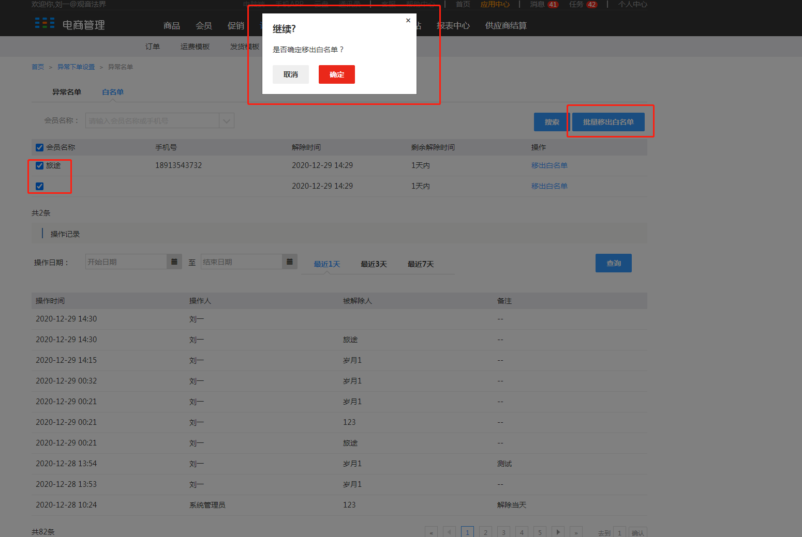Click the 查询 button

point(614,263)
